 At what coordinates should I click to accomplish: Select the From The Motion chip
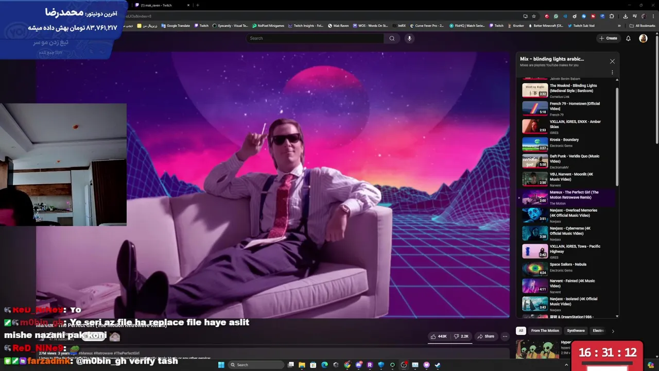click(545, 331)
